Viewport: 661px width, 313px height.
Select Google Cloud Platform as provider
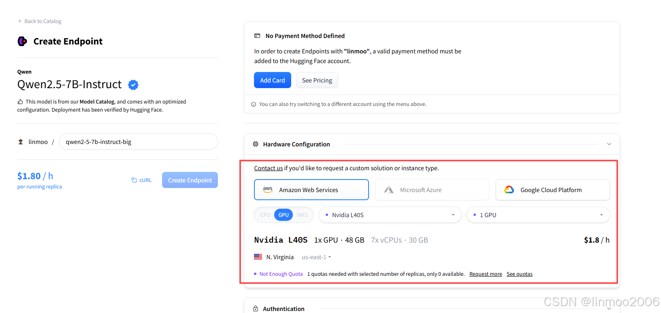(x=553, y=190)
